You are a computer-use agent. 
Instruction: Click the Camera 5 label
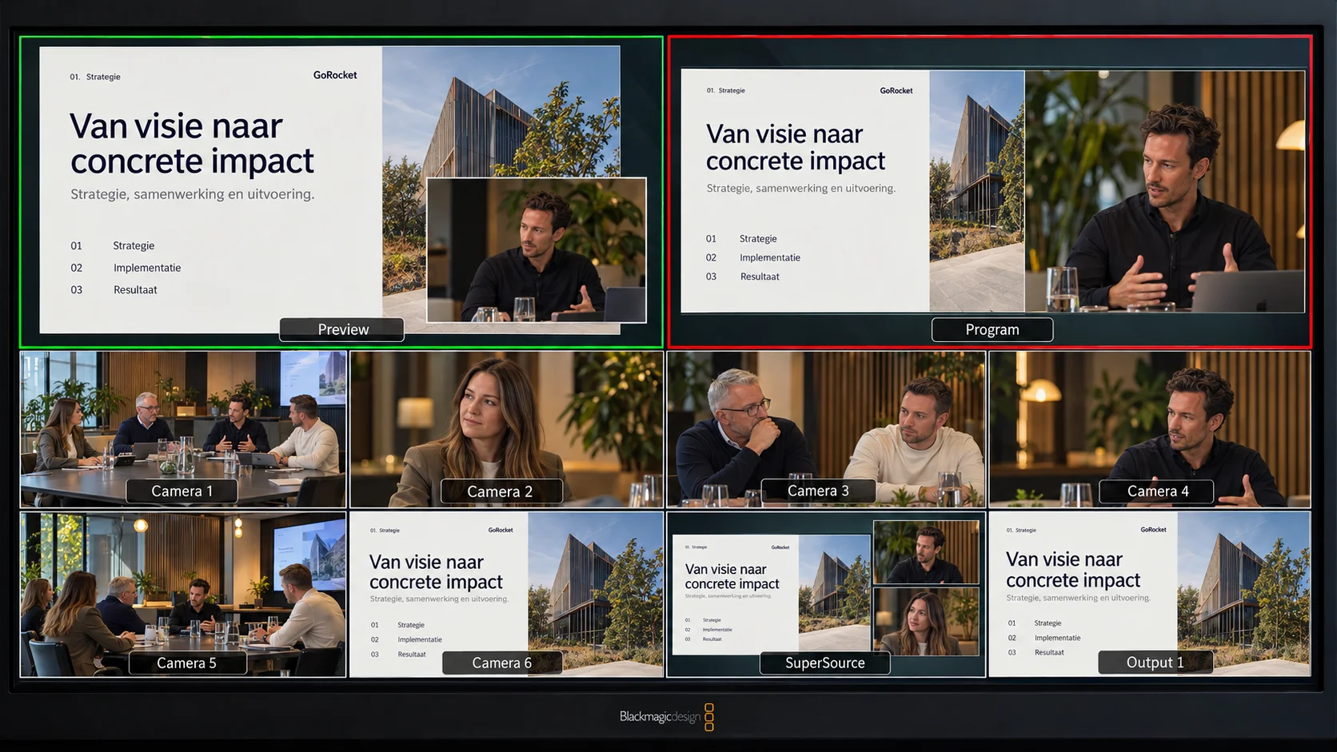click(x=187, y=662)
